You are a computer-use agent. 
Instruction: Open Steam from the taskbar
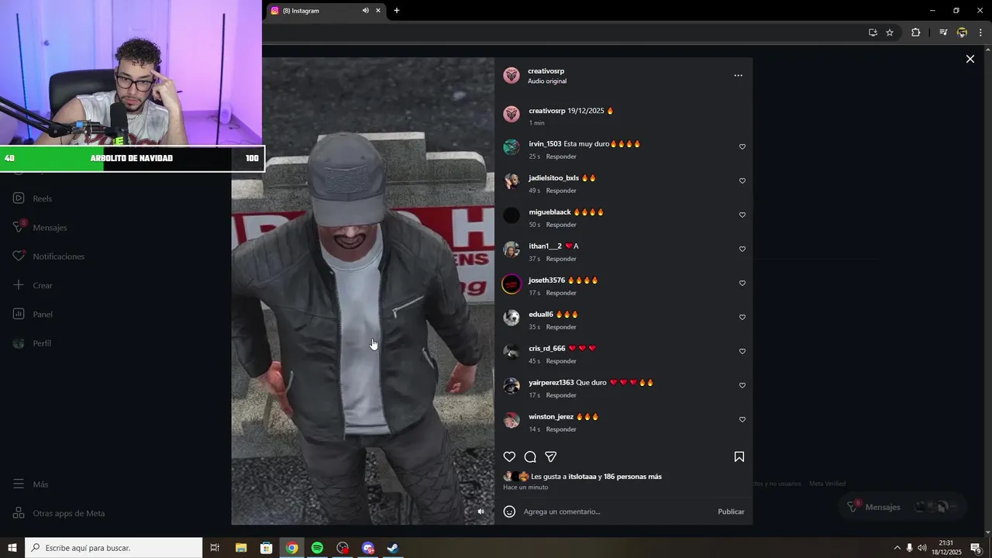click(393, 548)
